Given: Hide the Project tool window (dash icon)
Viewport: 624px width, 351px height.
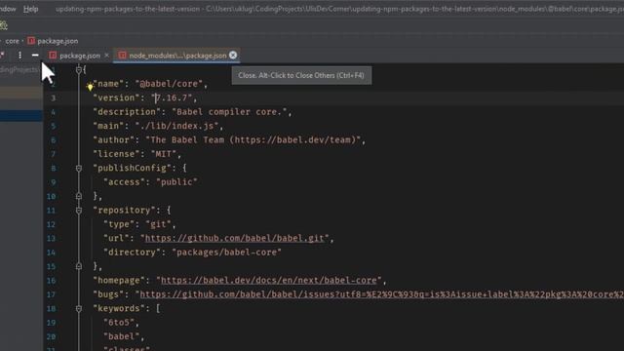Looking at the screenshot, I should 35,56.
